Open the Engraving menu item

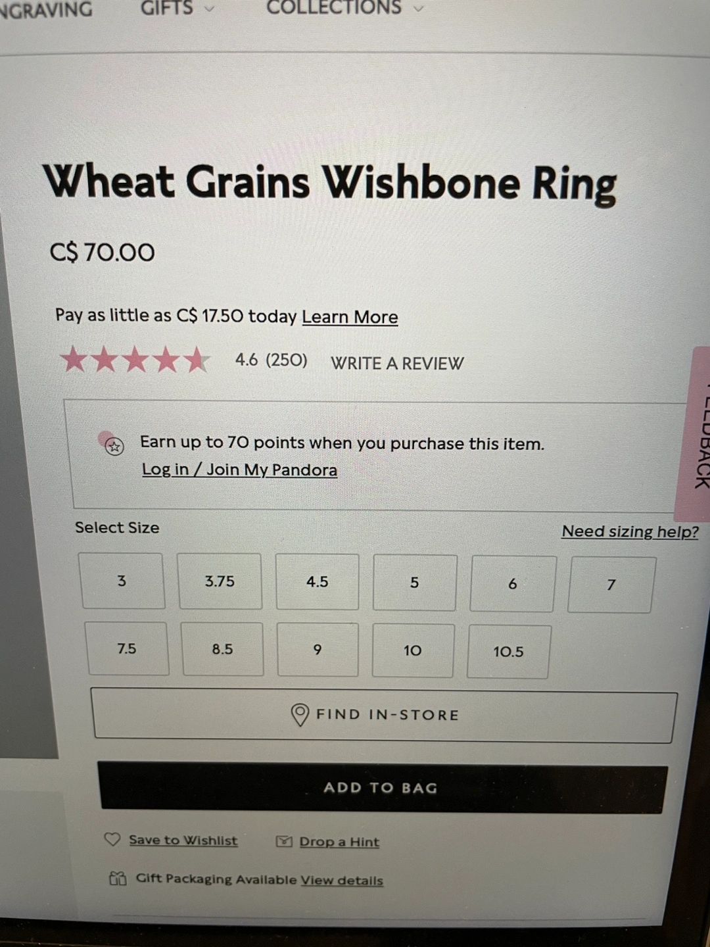coord(46,9)
